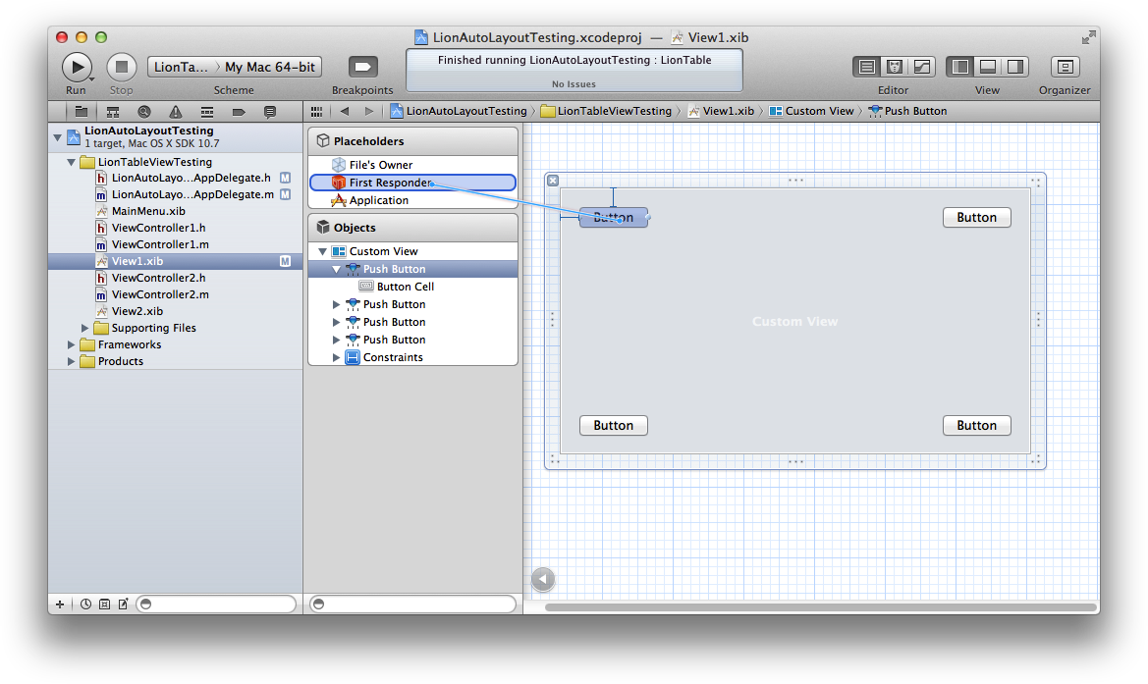
Task: Open LionAutoLayo…AppDelegate.m source file
Action: [176, 194]
